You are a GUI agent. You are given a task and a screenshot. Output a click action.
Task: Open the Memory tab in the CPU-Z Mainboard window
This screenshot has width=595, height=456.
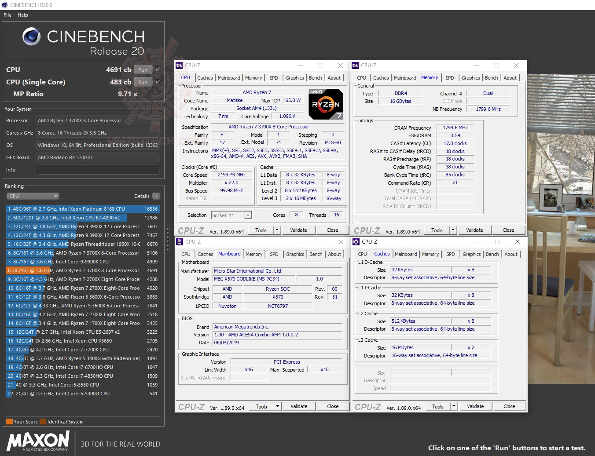click(x=254, y=254)
